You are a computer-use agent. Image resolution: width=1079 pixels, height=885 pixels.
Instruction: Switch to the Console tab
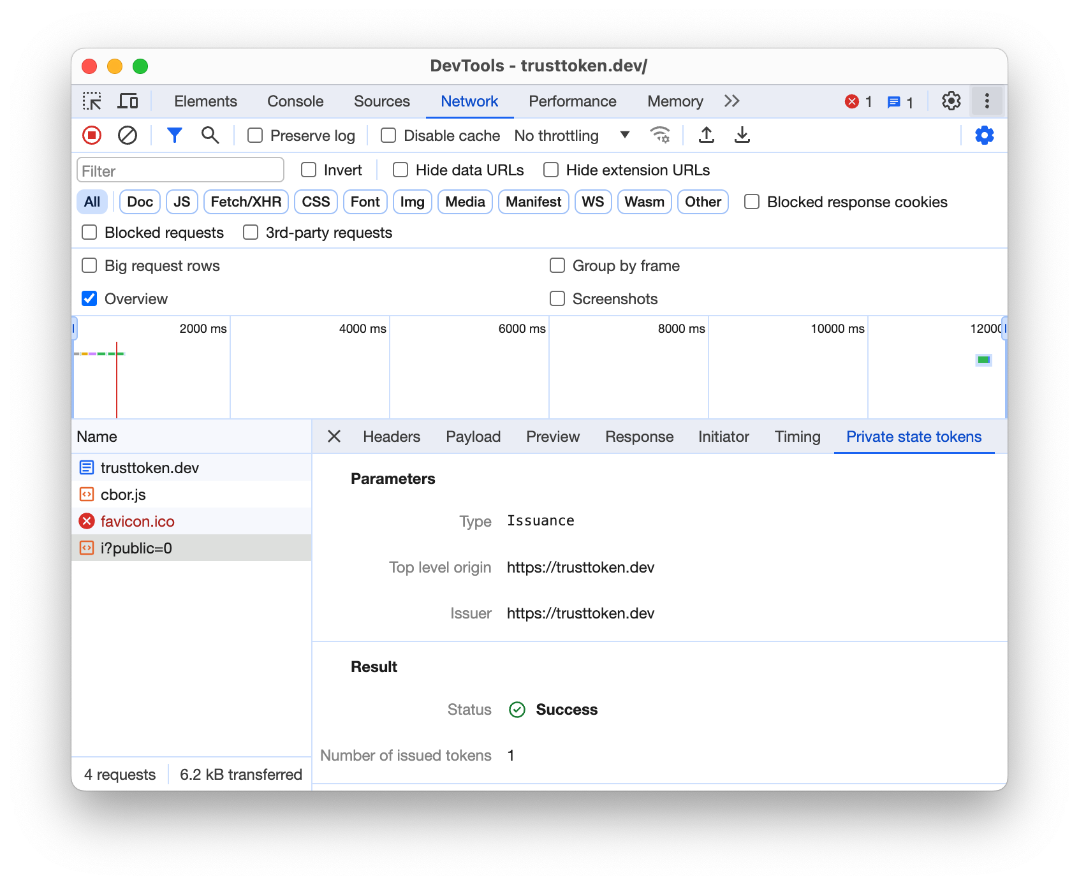pos(295,101)
